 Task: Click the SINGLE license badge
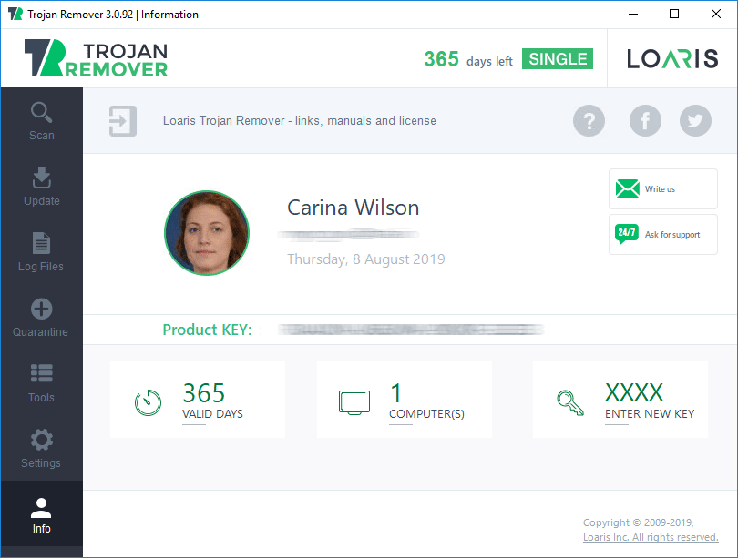558,59
